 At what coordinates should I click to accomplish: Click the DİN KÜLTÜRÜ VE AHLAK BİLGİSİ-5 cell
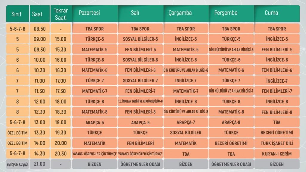coord(231,49)
